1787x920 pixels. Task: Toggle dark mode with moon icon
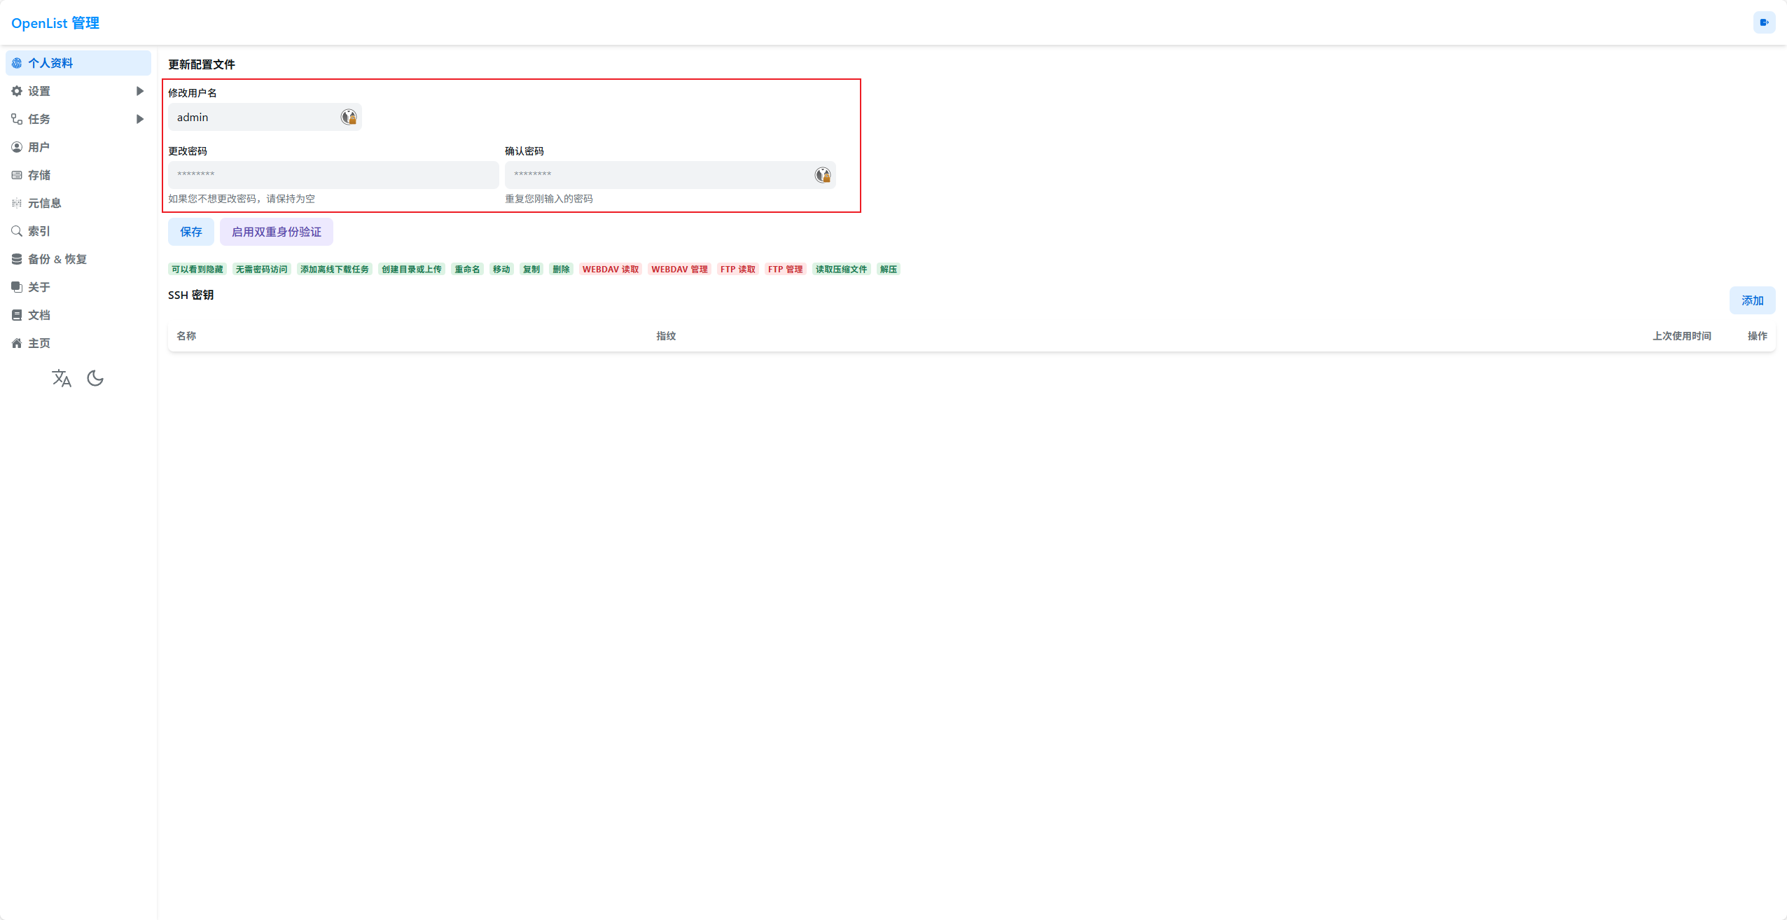(95, 379)
